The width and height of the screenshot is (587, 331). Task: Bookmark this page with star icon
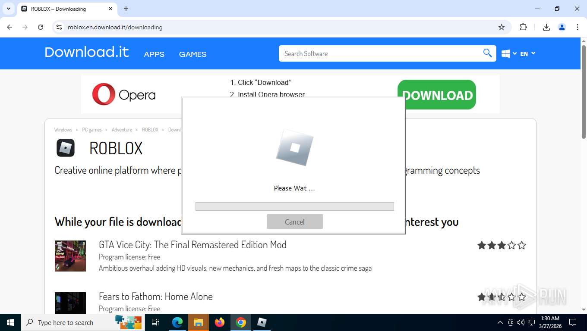tap(502, 27)
